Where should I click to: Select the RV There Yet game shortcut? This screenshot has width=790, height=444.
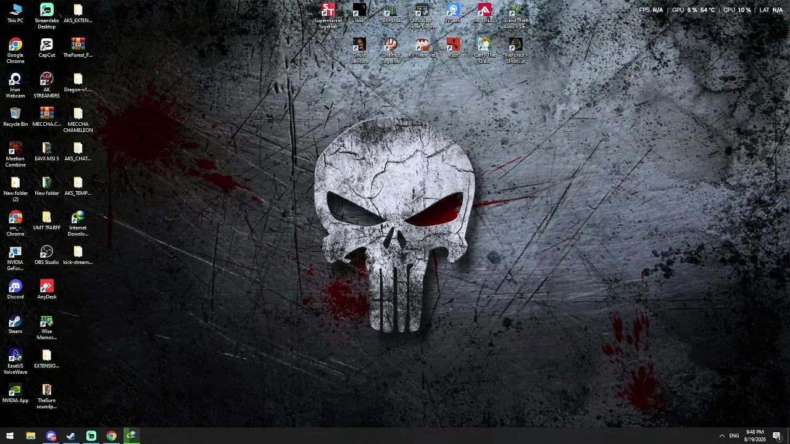coord(422,48)
